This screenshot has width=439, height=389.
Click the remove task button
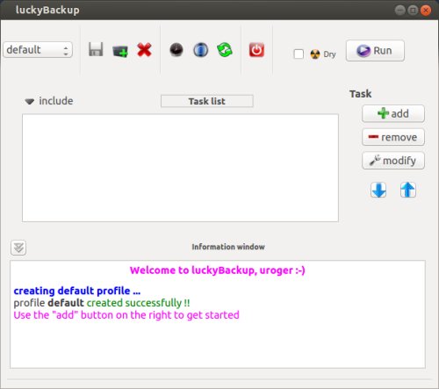point(393,137)
